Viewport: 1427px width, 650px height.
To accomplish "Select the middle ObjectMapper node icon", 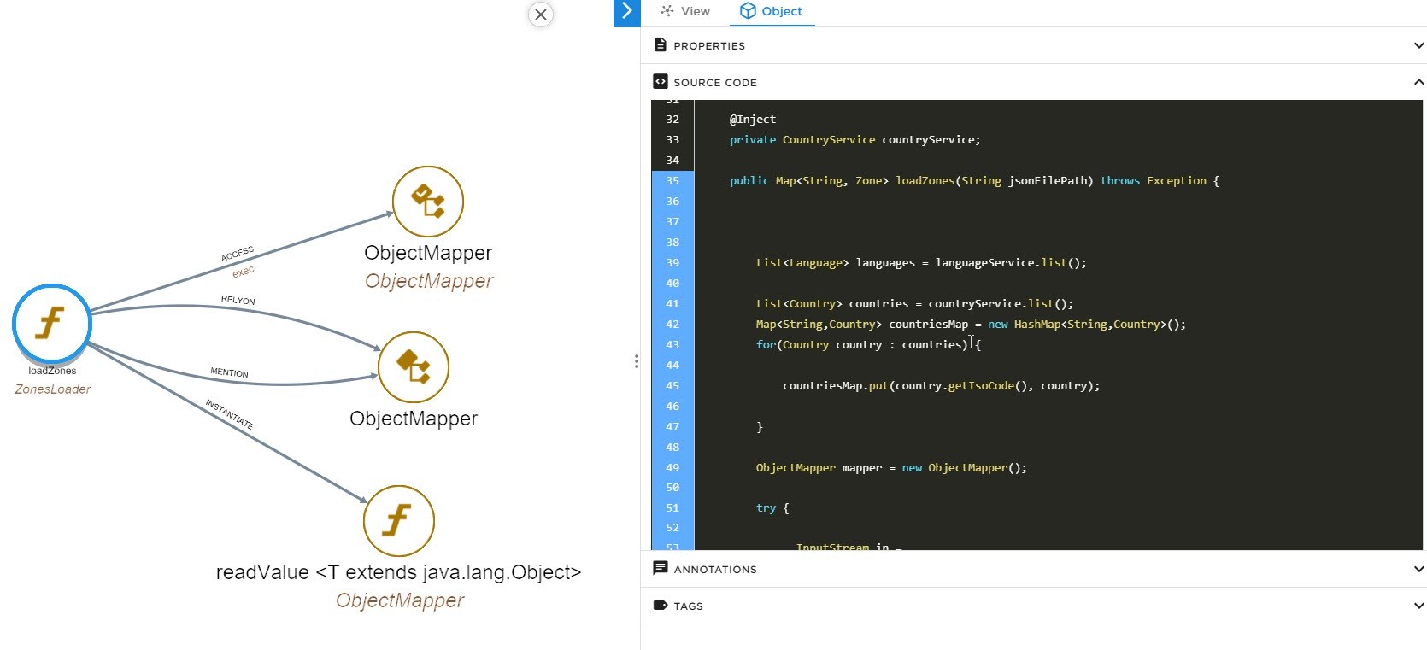I will [414, 367].
